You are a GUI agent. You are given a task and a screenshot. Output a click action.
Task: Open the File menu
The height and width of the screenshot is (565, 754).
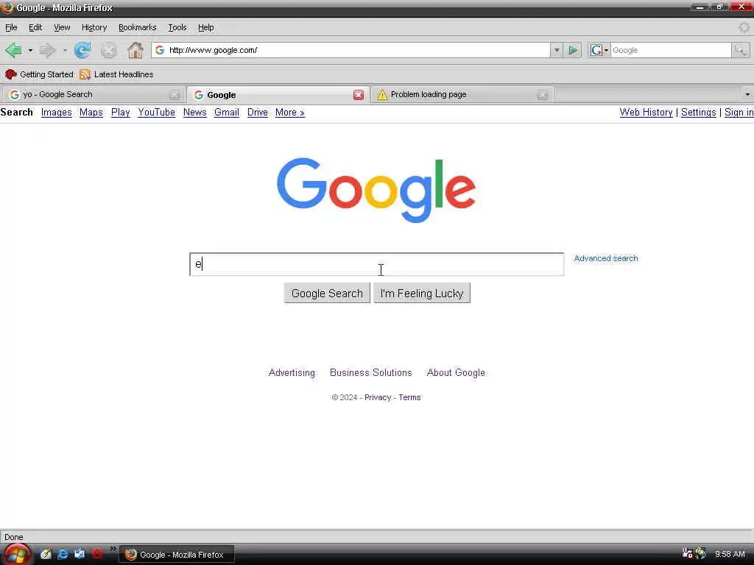[11, 27]
